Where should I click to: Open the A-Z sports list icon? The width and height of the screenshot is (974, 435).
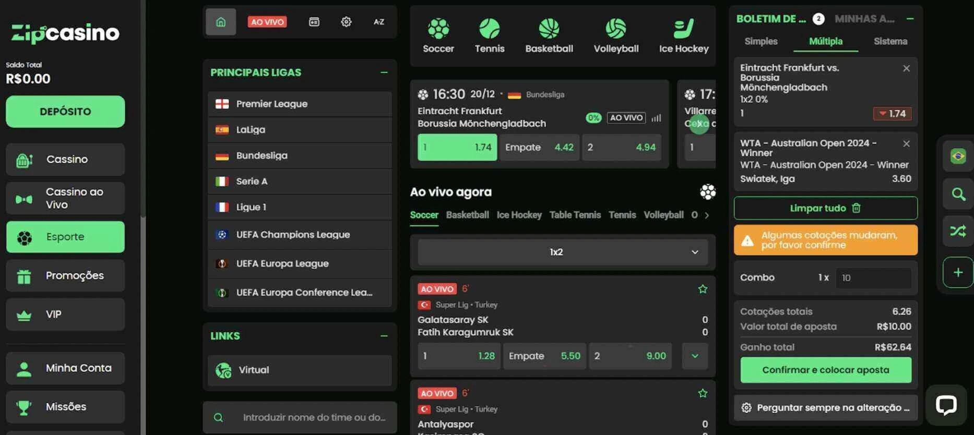pos(379,22)
